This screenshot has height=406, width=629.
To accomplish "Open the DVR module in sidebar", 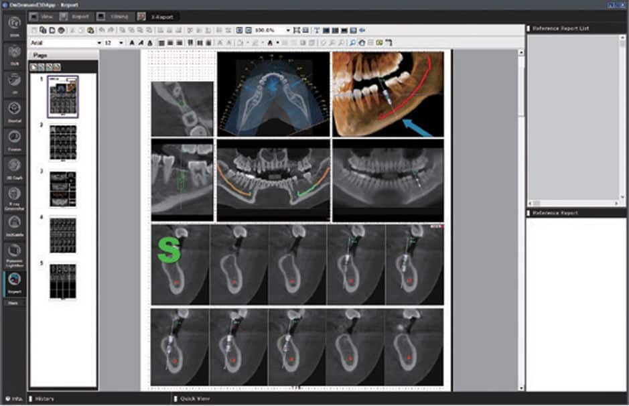I will coord(14,52).
